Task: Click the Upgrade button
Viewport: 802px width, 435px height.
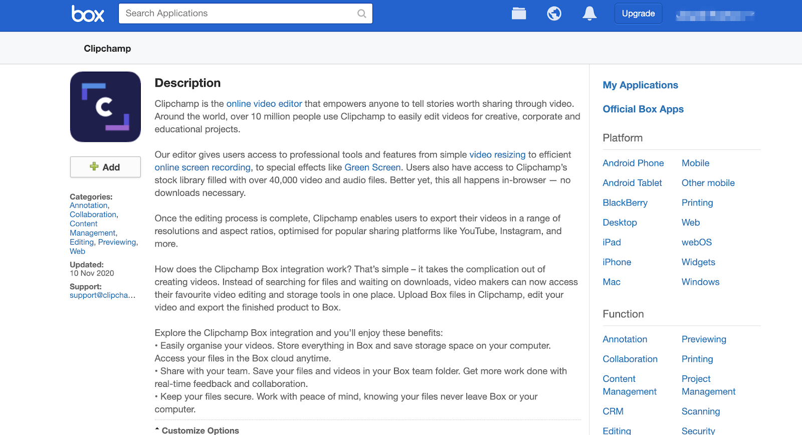Action: 638,14
